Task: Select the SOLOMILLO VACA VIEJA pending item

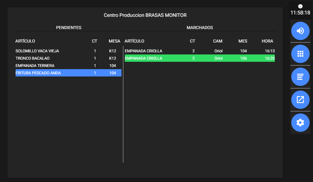Action: point(37,51)
